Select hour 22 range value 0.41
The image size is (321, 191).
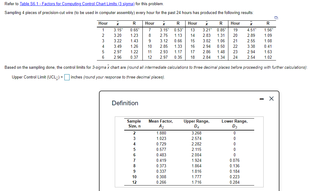(x=268, y=46)
